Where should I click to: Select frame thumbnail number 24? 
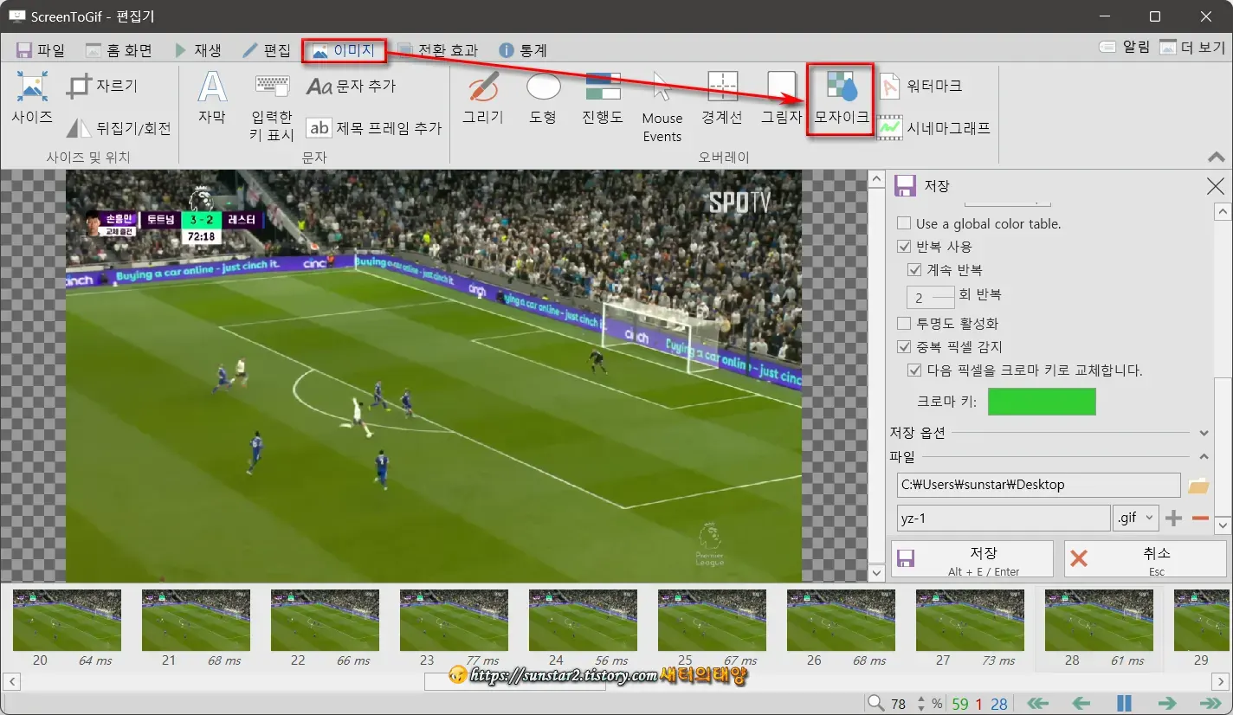pyautogui.click(x=583, y=618)
